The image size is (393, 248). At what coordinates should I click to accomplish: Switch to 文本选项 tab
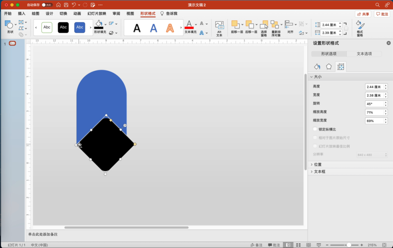pos(364,54)
